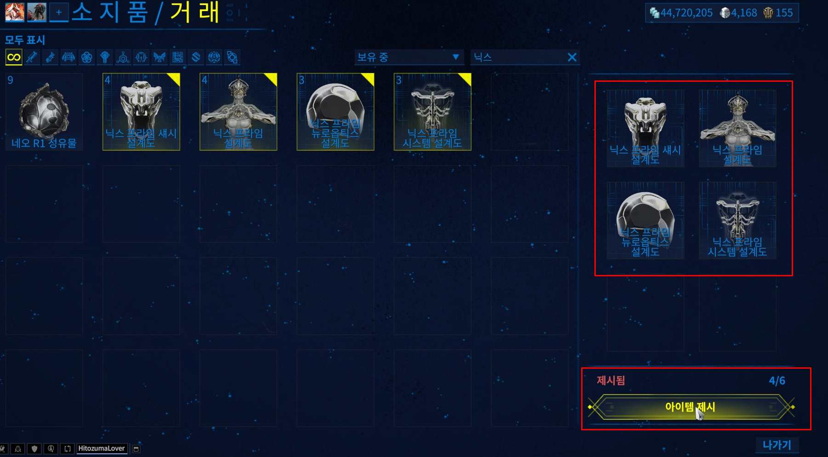Open the player search chat icon
The image size is (828, 457).
51,449
